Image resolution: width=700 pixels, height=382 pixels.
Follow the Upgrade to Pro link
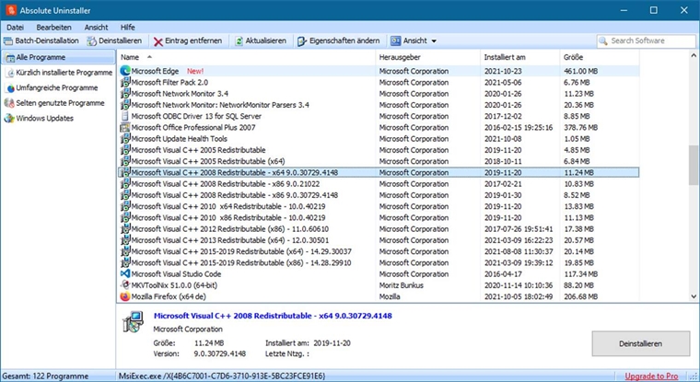(x=651, y=376)
